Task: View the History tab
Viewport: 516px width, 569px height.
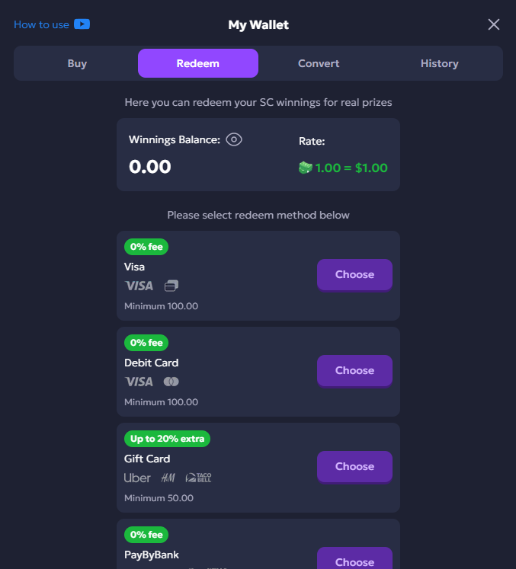Action: 439,63
